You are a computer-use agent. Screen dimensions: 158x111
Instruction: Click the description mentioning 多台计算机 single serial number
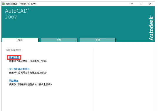28,73
